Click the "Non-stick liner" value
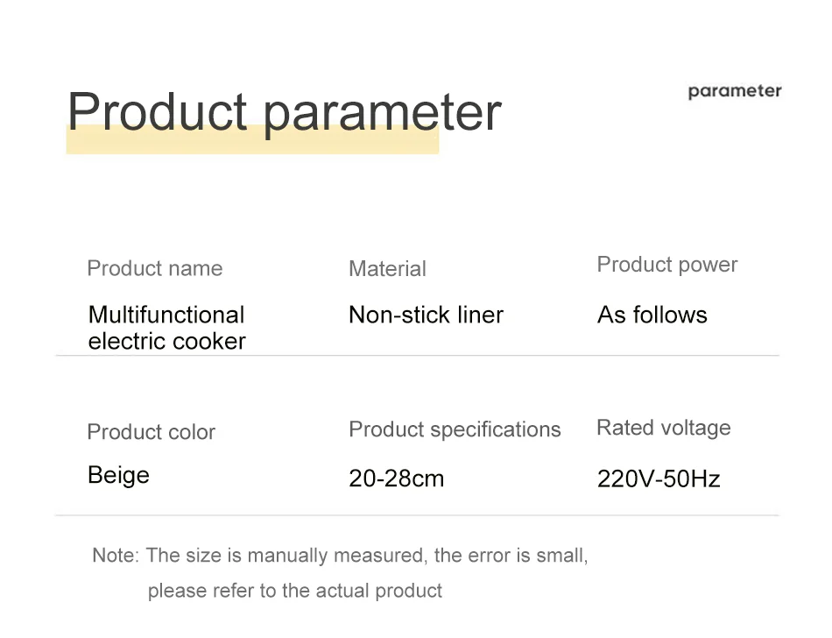832x638 pixels. (426, 315)
